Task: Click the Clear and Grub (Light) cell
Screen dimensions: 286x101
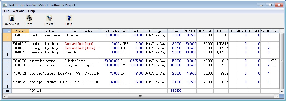Action: pyautogui.click(x=82, y=44)
